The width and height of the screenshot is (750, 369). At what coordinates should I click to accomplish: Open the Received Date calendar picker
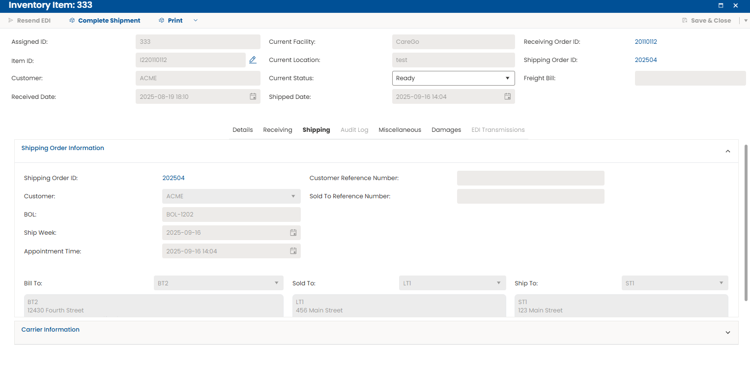point(253,96)
